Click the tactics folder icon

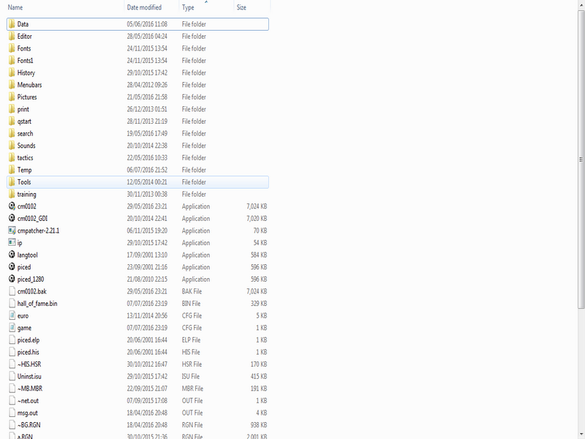pyautogui.click(x=12, y=158)
